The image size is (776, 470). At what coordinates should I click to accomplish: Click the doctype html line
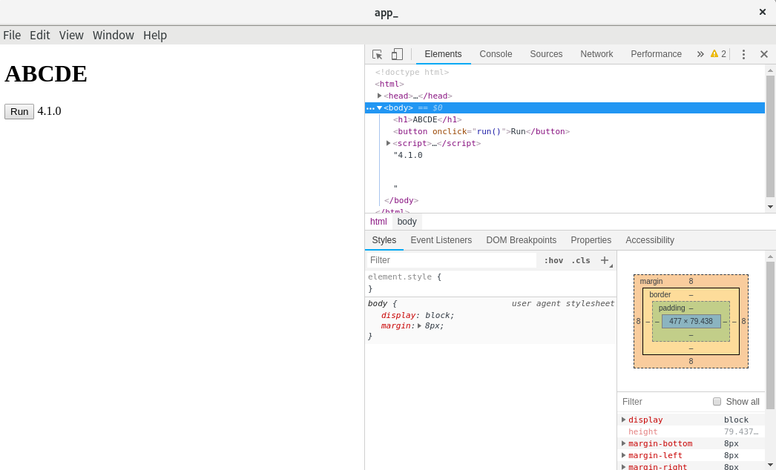pos(412,72)
